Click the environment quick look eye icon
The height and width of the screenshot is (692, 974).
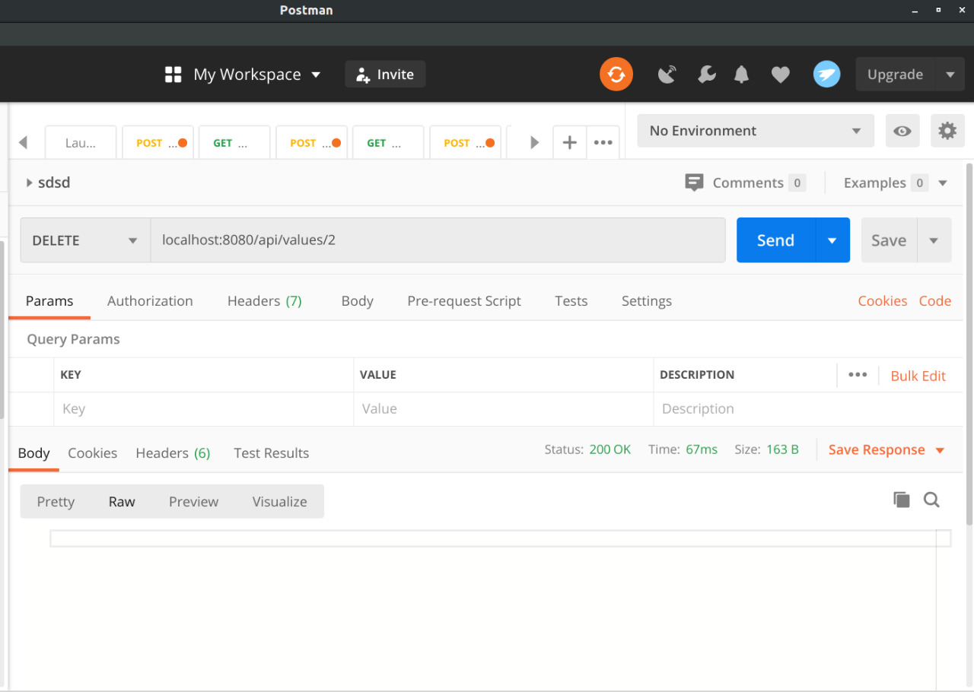tap(902, 131)
